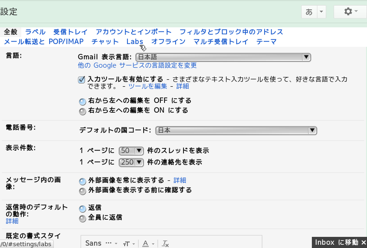The width and height of the screenshot is (367, 248).
Task: Open フィルタとブロック中のアドレス tab
Action: tap(231, 32)
